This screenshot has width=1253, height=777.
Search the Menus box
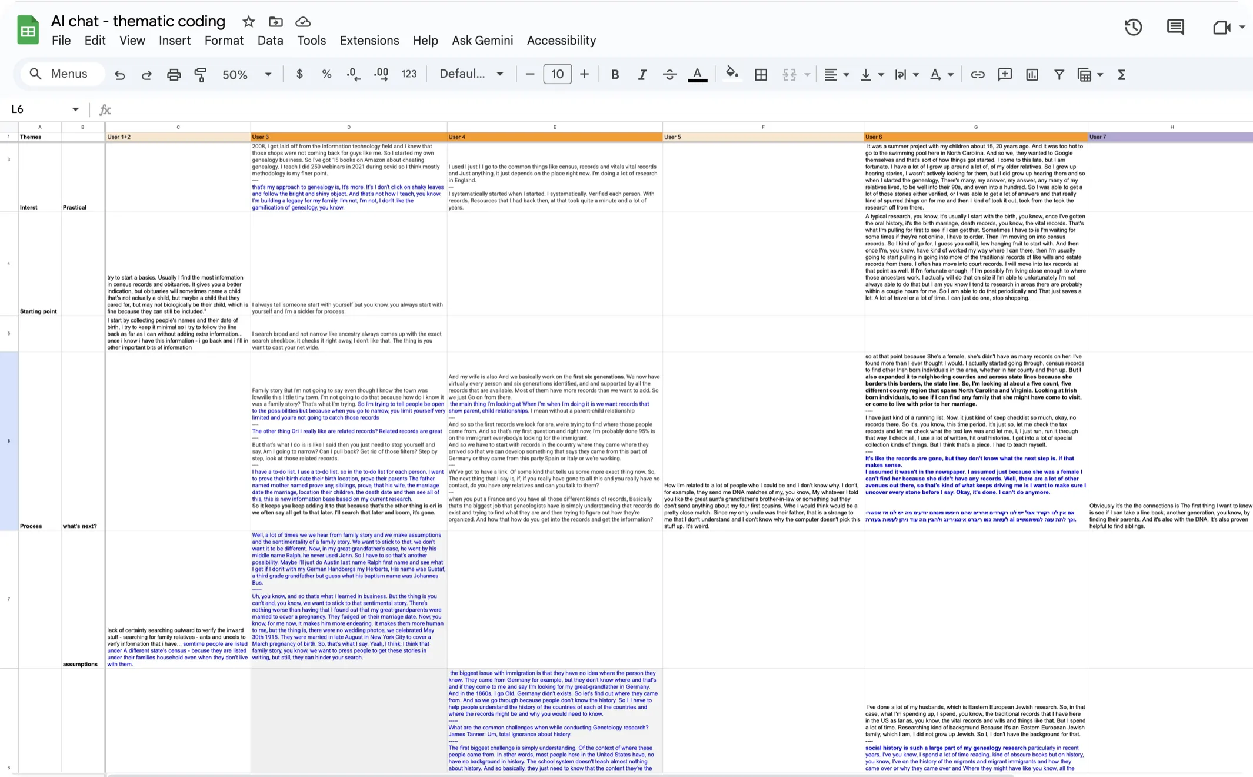pos(62,74)
